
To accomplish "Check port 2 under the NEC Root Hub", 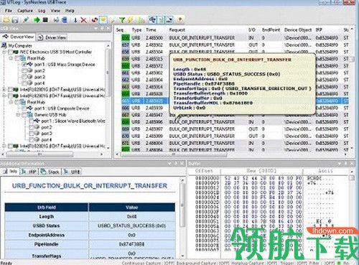I will 24,71.
